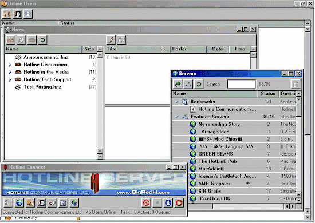Open News via newspaper icon in Hotline Connect

[x=52, y=203]
